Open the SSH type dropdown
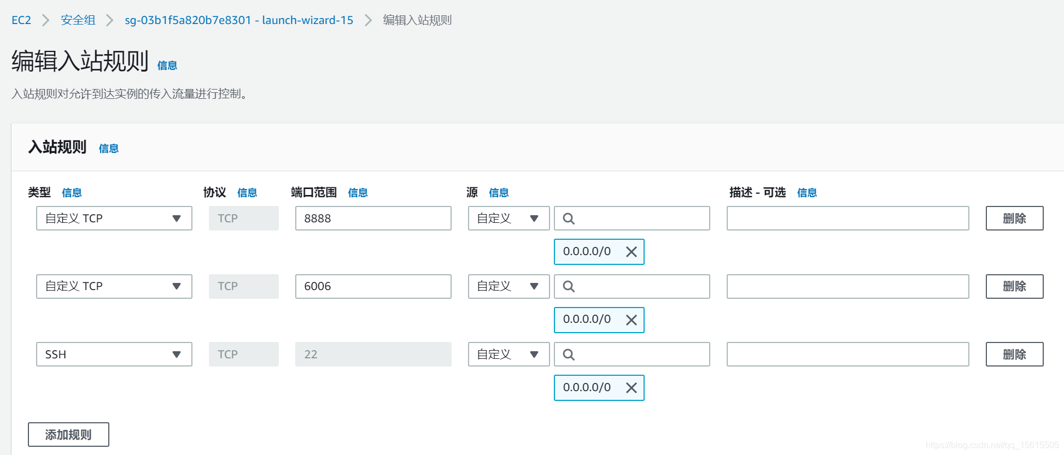Viewport: 1064px width, 455px height. (x=114, y=354)
